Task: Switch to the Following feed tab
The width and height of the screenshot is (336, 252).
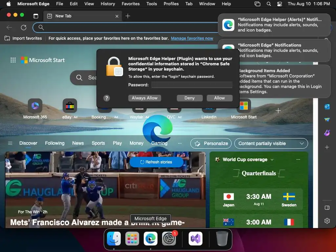Action: coord(55,143)
